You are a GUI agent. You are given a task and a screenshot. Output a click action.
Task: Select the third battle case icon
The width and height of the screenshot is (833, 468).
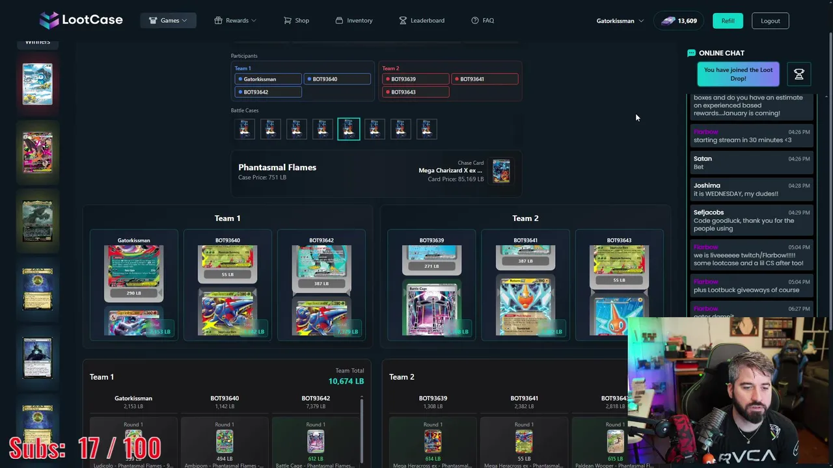click(x=296, y=129)
